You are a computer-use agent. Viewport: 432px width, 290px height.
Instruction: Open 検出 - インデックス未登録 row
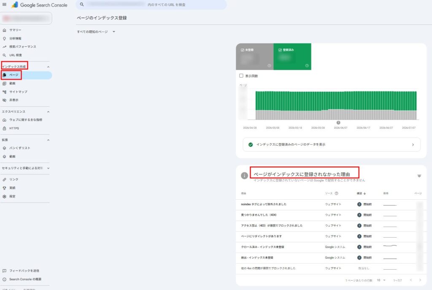tap(331, 258)
